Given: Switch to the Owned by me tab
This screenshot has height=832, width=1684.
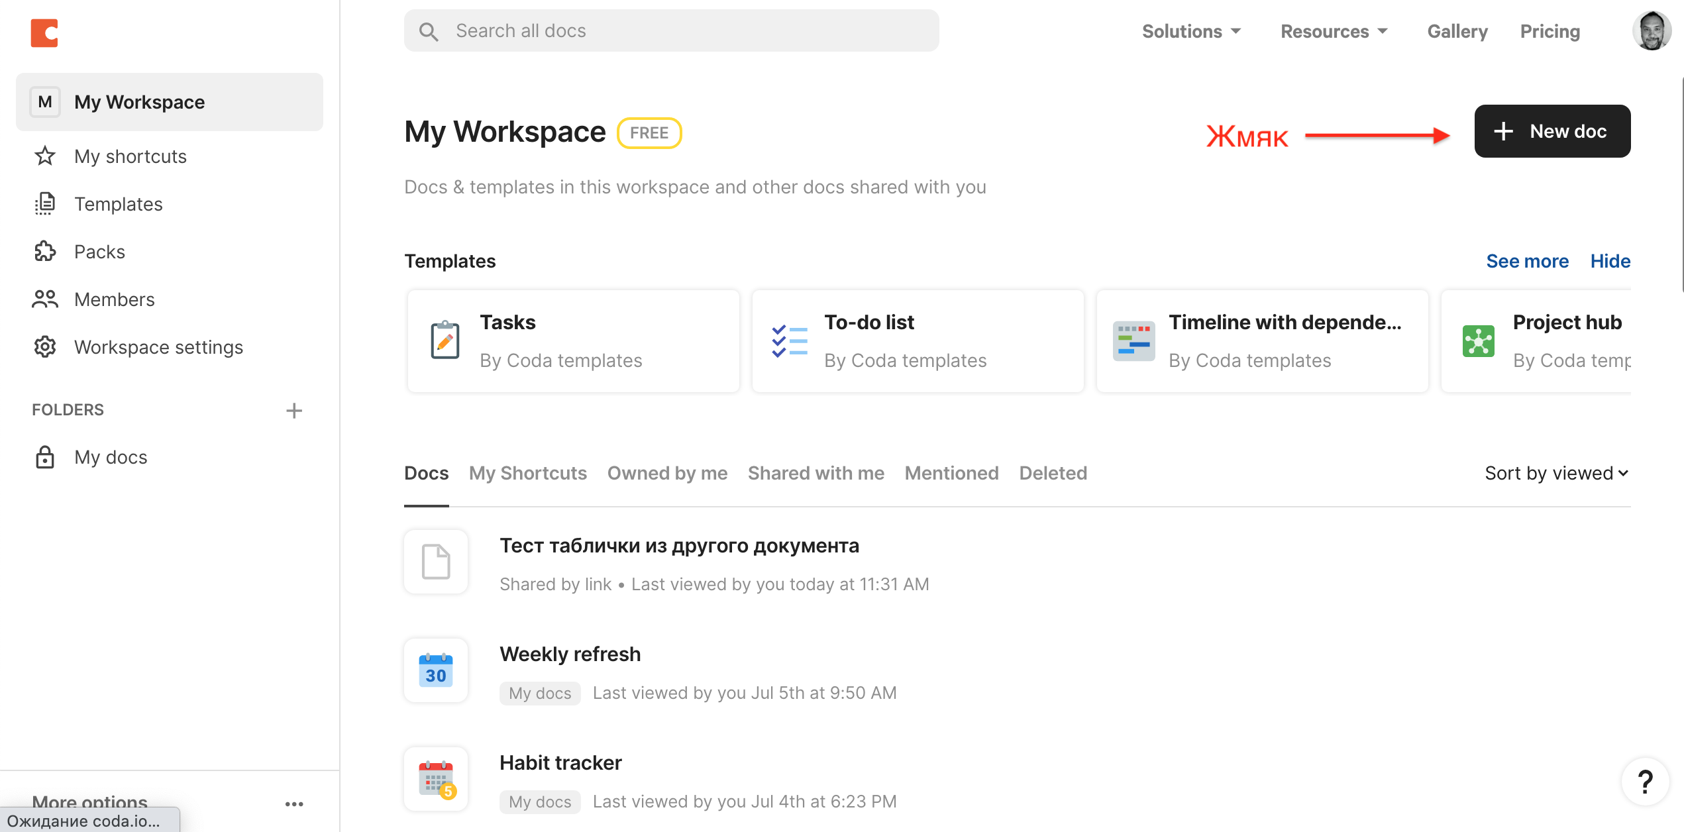Looking at the screenshot, I should coord(667,473).
